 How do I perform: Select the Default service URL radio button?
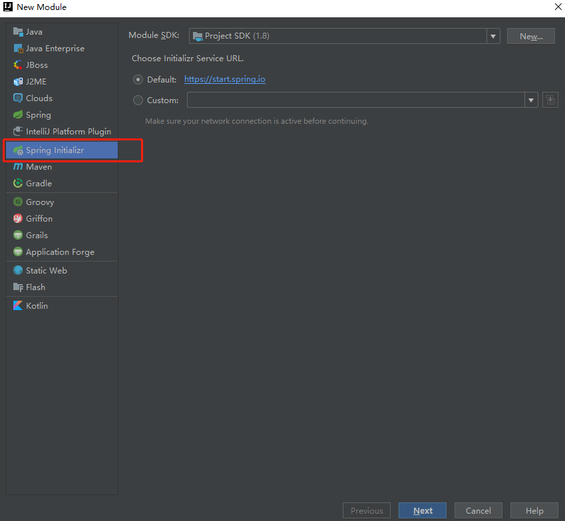(138, 80)
